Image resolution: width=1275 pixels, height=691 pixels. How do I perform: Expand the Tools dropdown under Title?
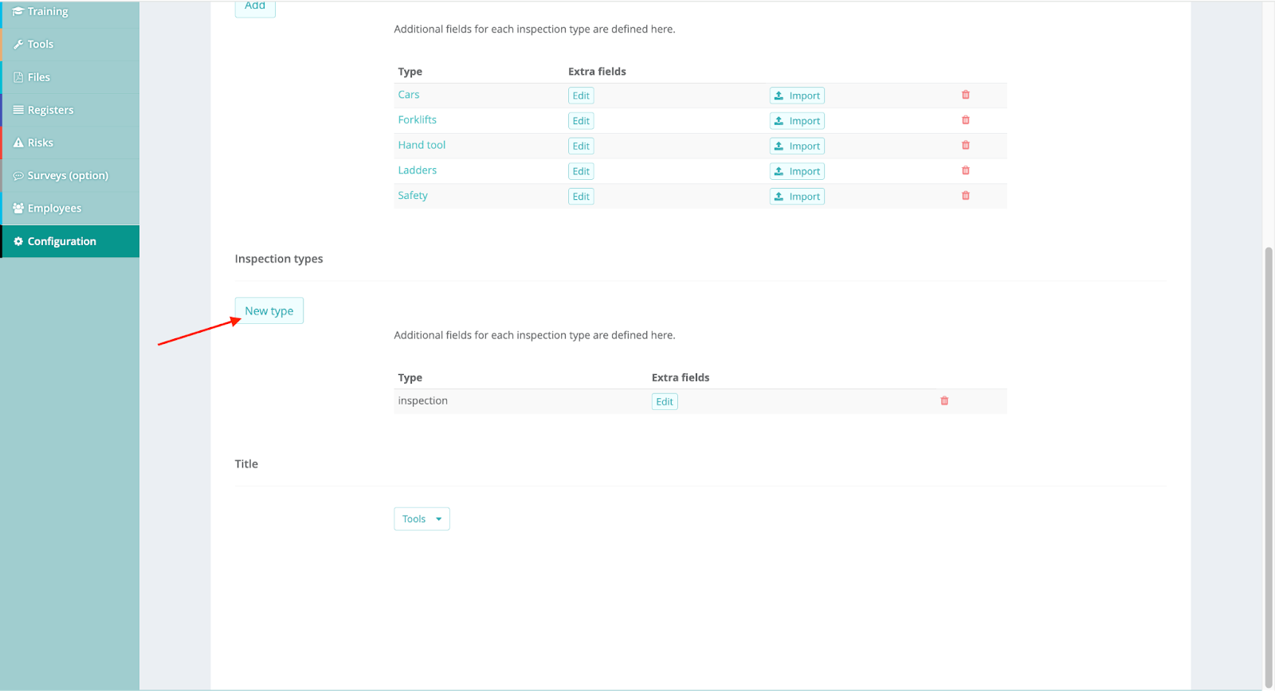(422, 519)
